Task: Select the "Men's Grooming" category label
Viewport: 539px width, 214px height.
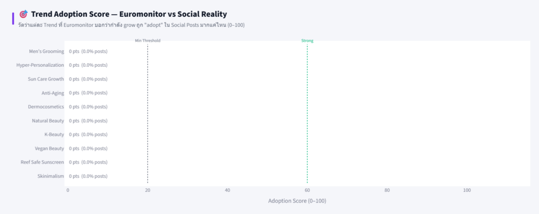Action: [46, 51]
